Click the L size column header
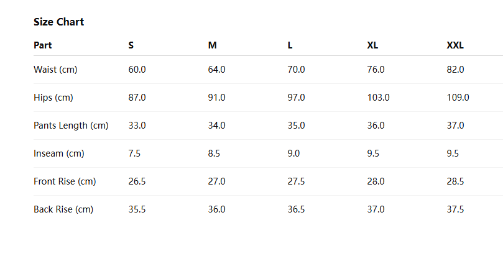This screenshot has height=256, width=503. (290, 45)
